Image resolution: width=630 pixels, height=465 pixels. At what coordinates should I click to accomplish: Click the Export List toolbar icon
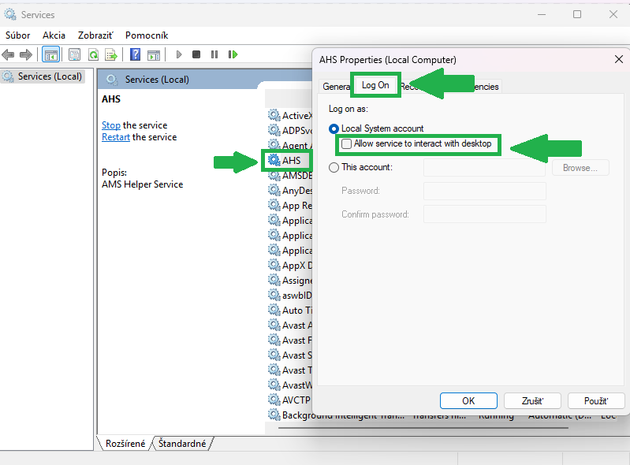(x=111, y=54)
